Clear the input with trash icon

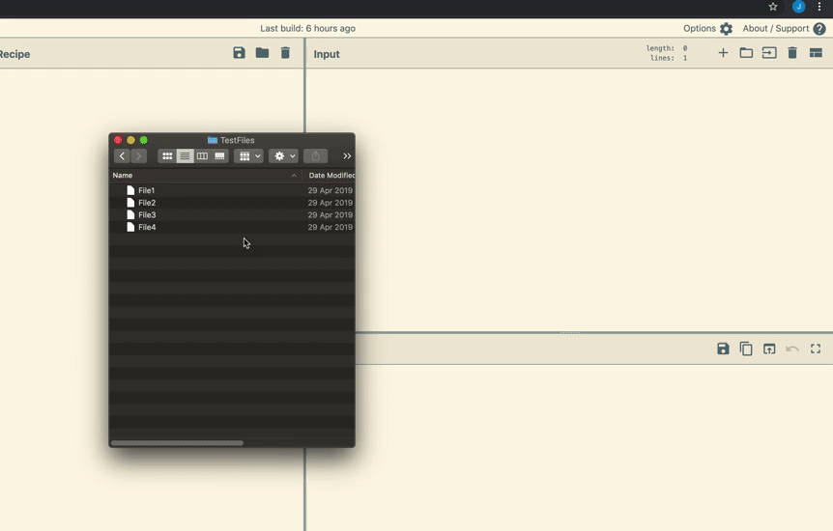792,53
